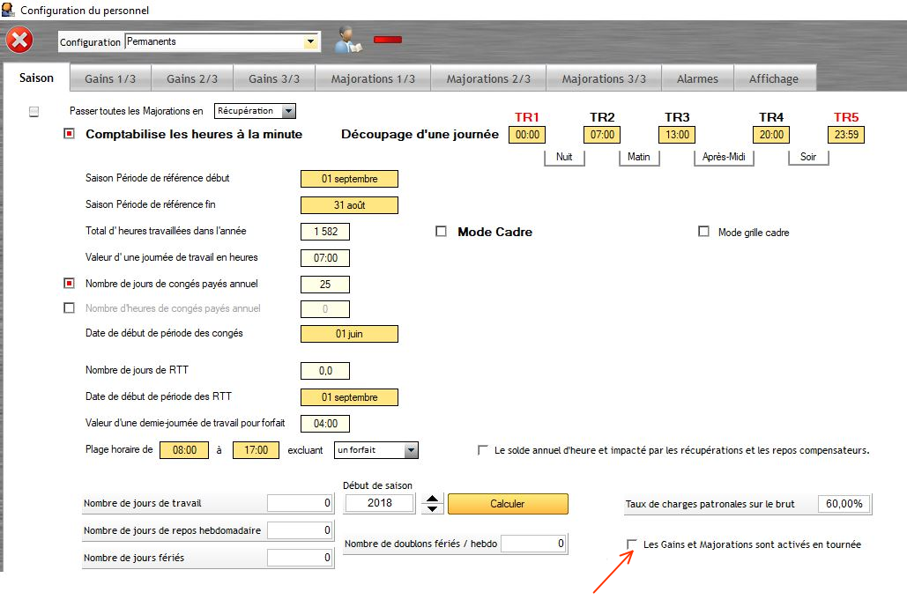Click the jours de repos hebdomadaire field
The image size is (907, 607).
click(299, 530)
